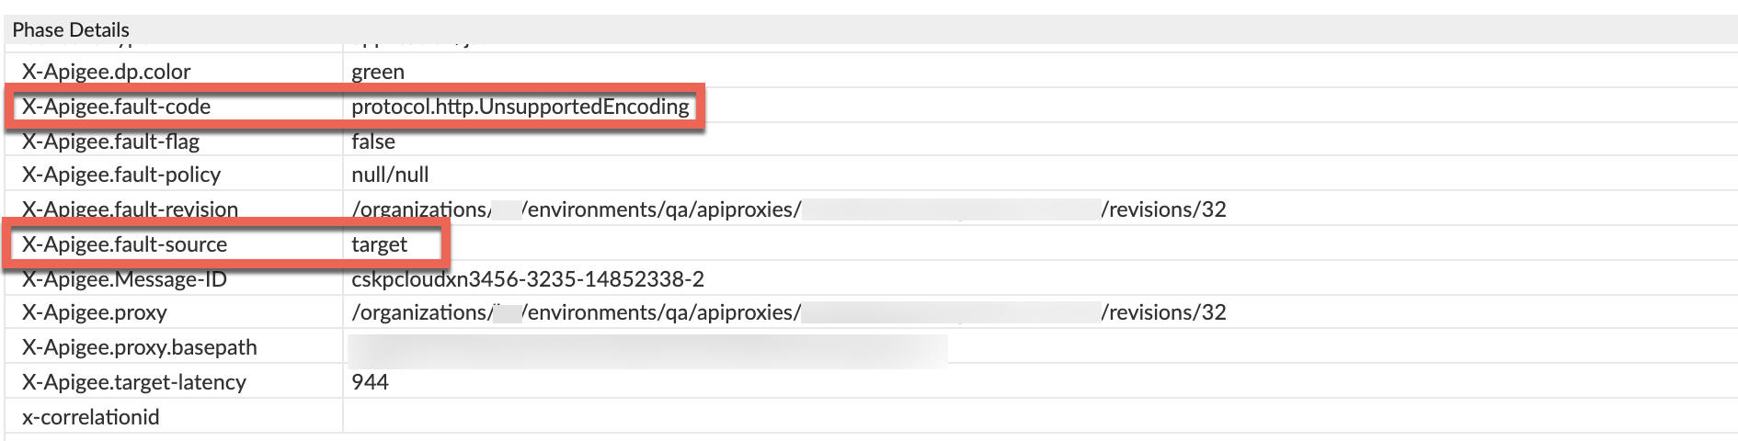This screenshot has height=441, width=1738.
Task: Click the 944 target-latency value
Action: click(x=370, y=382)
